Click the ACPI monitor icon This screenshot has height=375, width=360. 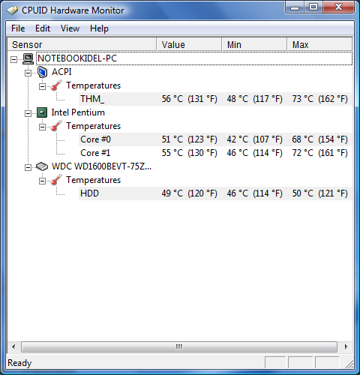tap(42, 72)
